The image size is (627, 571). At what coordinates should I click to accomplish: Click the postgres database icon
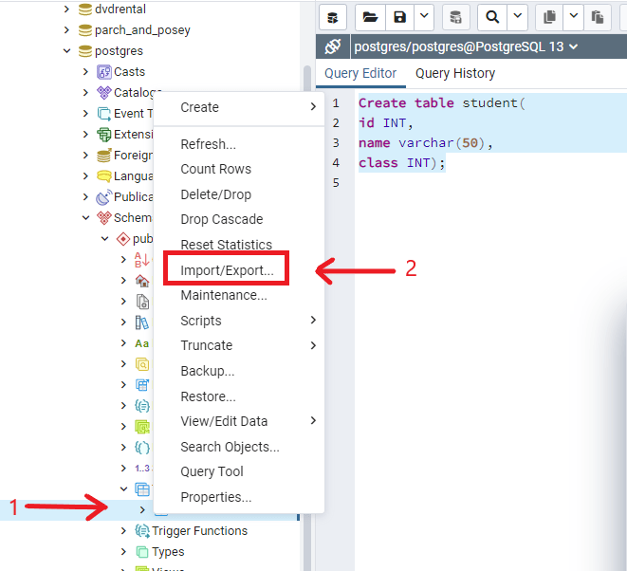click(84, 51)
